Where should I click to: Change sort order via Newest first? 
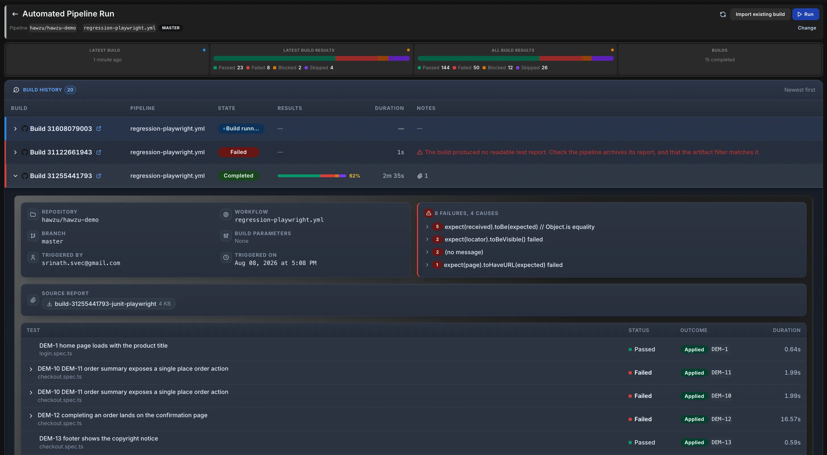coord(799,90)
